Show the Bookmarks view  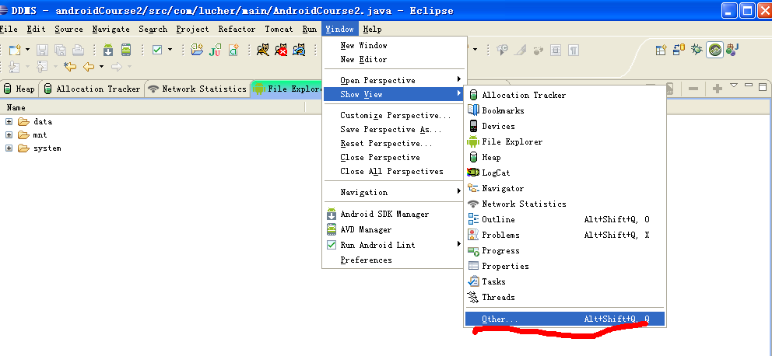pos(565,110)
